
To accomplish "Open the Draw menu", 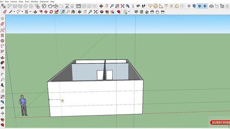I will tap(21, 1).
